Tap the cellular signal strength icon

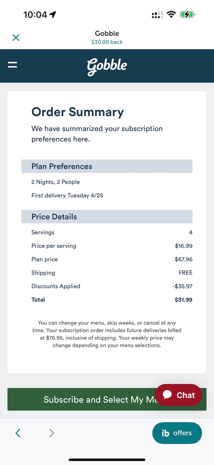point(157,15)
